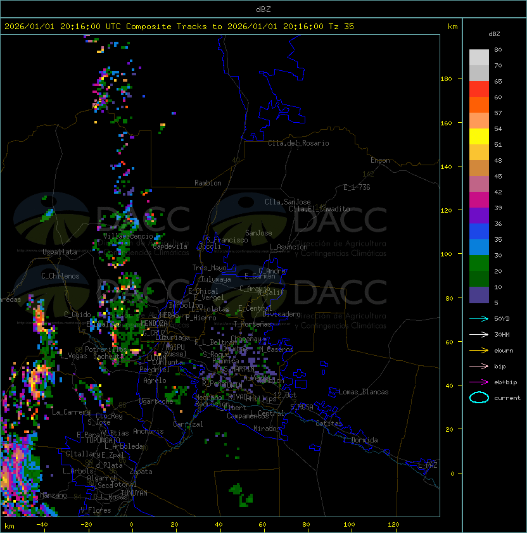Click the 'Clla.del_Rosario' place label

(x=298, y=143)
